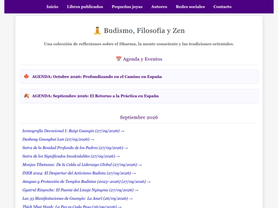
Task: Open Las 33 Manifestaciones de Guanyin: La Asuri
Action: point(77,198)
